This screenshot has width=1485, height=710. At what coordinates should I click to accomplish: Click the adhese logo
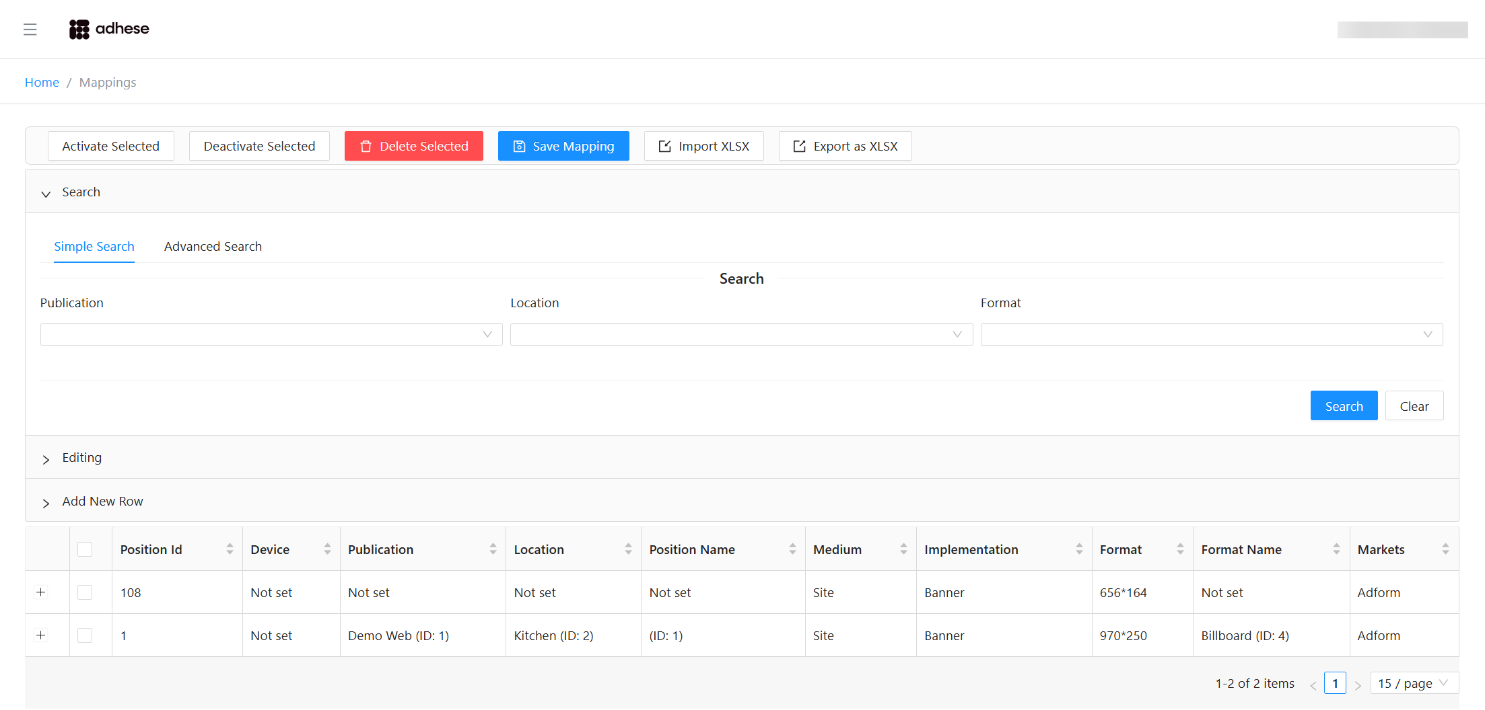click(109, 29)
